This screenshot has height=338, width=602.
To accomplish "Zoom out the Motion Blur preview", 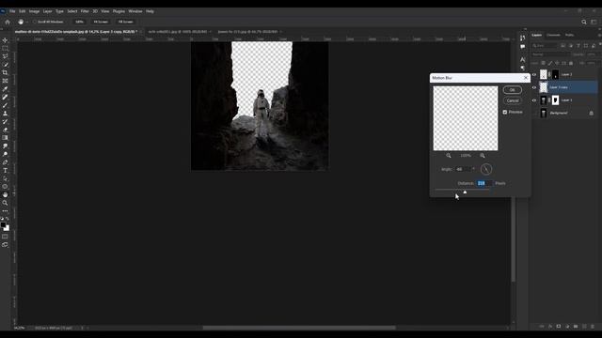I will pos(449,156).
